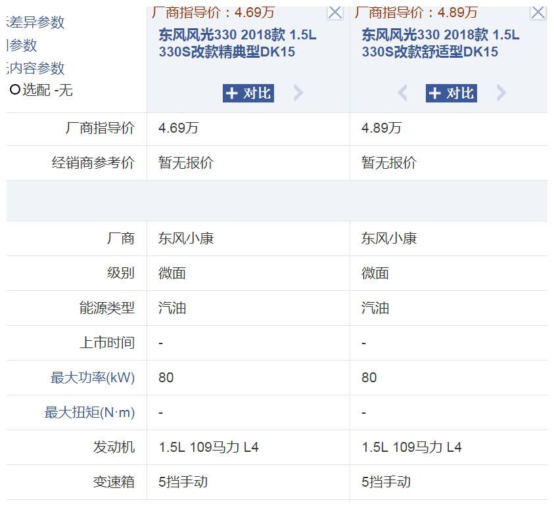Select the 差异参数 filter option
Image resolution: width=554 pixels, height=509 pixels.
35,22
